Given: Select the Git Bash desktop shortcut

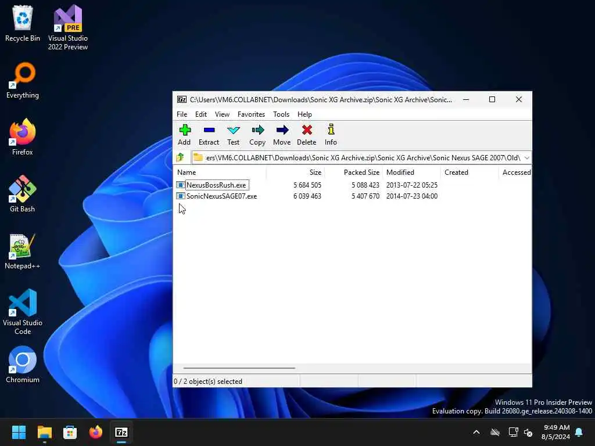Looking at the screenshot, I should pos(23,194).
